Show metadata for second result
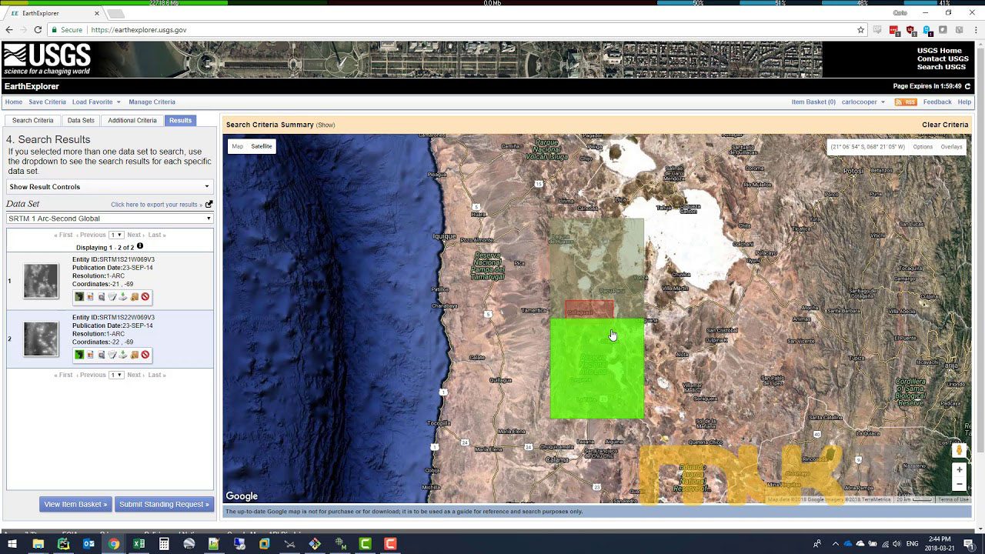This screenshot has height=554, width=985. (x=101, y=355)
